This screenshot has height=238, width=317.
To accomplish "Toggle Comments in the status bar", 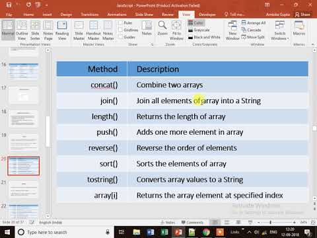I will click(x=192, y=222).
